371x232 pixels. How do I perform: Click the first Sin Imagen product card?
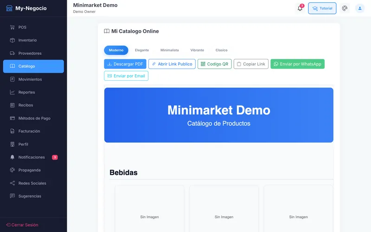(149, 208)
